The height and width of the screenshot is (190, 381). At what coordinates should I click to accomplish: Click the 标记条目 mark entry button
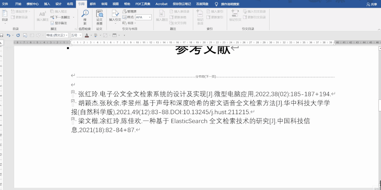200,17
